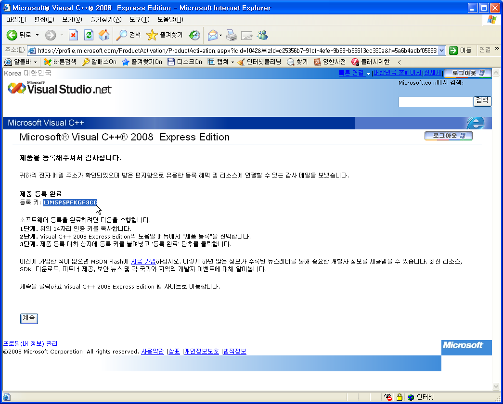The height and width of the screenshot is (404, 503).
Task: Open the back history dropdown arrow
Action: (37, 35)
